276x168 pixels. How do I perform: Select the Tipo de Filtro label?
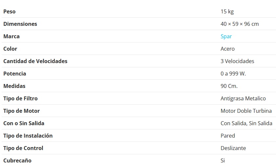pos(20,98)
